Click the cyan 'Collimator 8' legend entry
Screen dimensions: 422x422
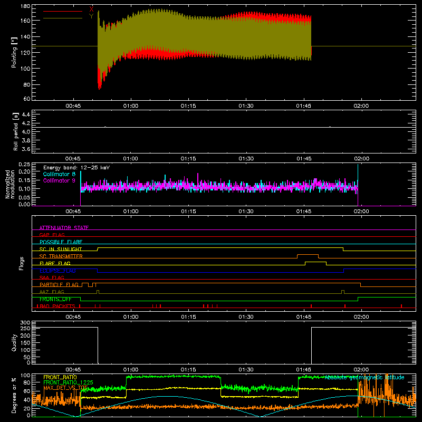pos(59,174)
